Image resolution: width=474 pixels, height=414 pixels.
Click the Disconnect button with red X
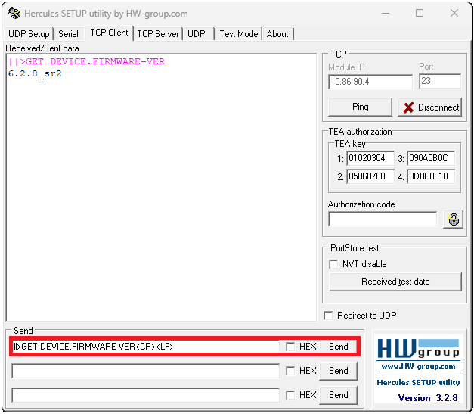[x=430, y=107]
